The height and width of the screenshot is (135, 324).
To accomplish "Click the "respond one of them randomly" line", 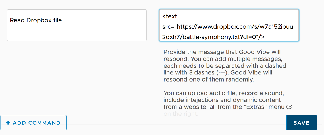I will pos(208,80).
